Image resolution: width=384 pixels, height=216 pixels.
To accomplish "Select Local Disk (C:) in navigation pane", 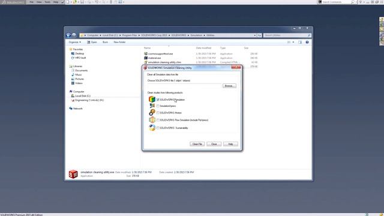I will (x=83, y=96).
